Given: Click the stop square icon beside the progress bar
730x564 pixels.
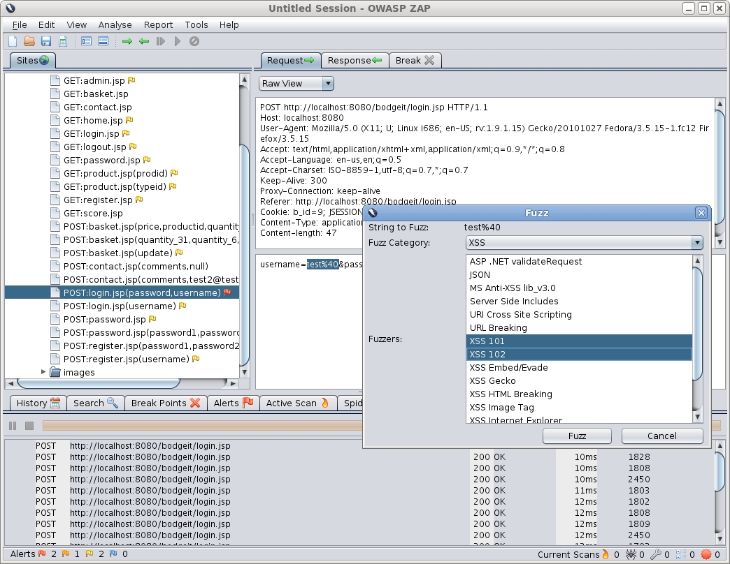Looking at the screenshot, I should 29,426.
